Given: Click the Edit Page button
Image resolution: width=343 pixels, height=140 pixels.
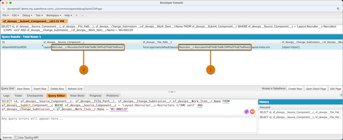Looking at the screenshot, I should pyautogui.click(x=335, y=89).
